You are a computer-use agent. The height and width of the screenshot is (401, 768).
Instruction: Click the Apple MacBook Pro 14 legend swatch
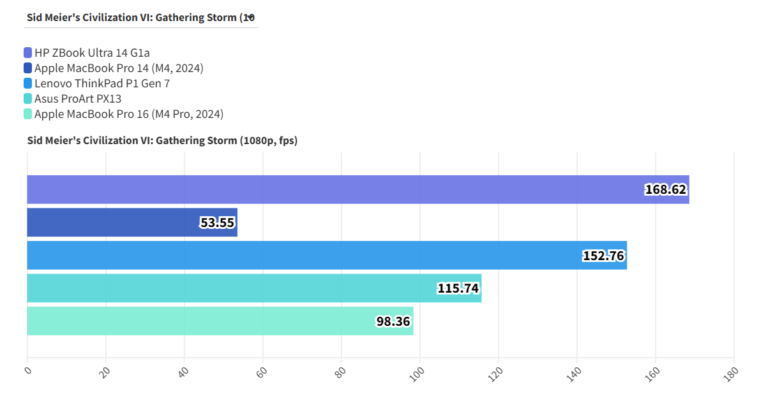(27, 68)
